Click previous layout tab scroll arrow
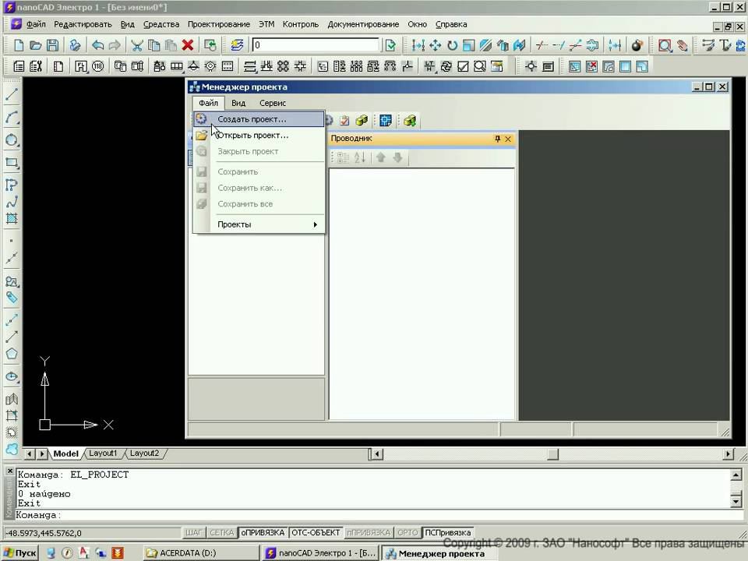Image resolution: width=748 pixels, height=561 pixels. coord(30,453)
